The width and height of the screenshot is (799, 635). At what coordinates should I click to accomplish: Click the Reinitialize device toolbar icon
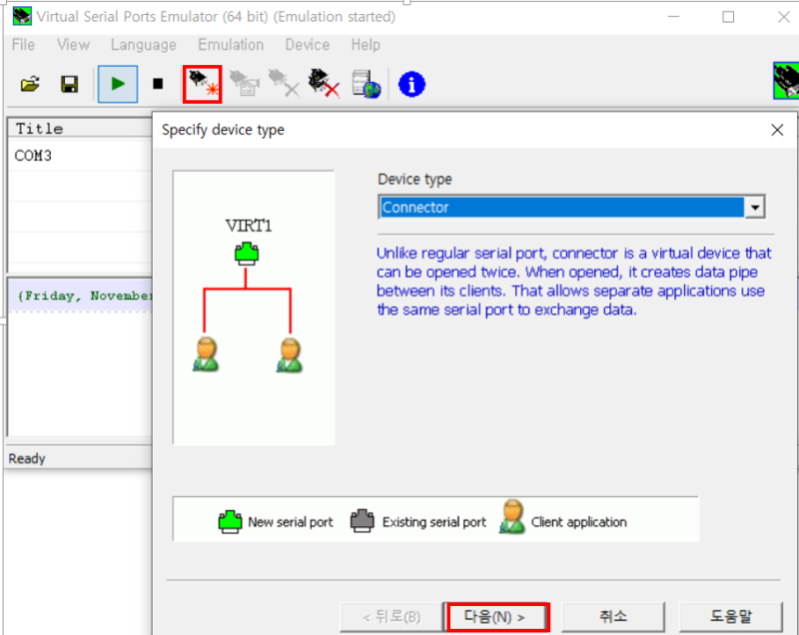click(x=245, y=84)
